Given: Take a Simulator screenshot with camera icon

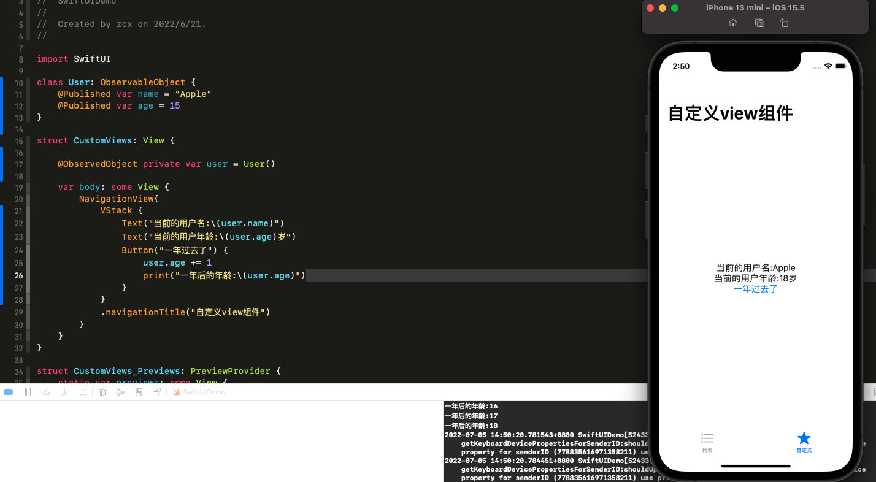Looking at the screenshot, I should coord(759,23).
